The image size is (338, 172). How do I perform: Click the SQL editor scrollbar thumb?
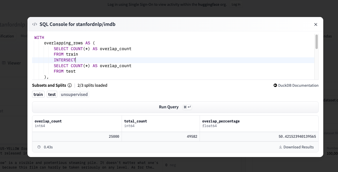point(317,42)
